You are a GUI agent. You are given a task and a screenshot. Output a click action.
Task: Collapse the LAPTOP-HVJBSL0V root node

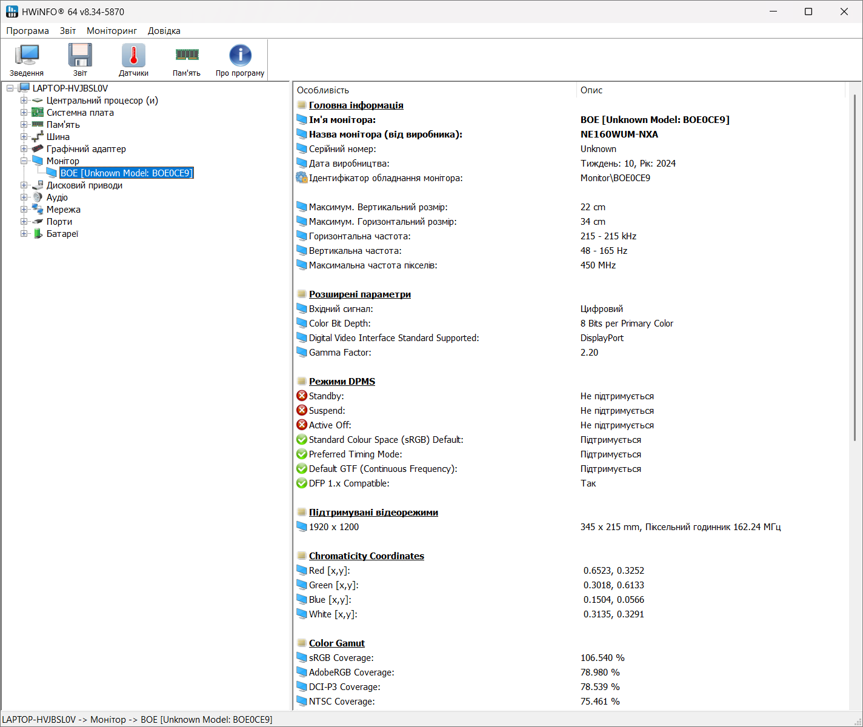pyautogui.click(x=10, y=88)
